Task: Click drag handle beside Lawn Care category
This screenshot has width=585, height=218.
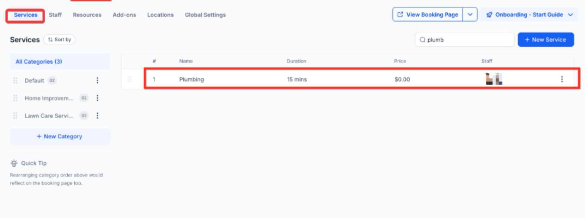Action: point(15,116)
